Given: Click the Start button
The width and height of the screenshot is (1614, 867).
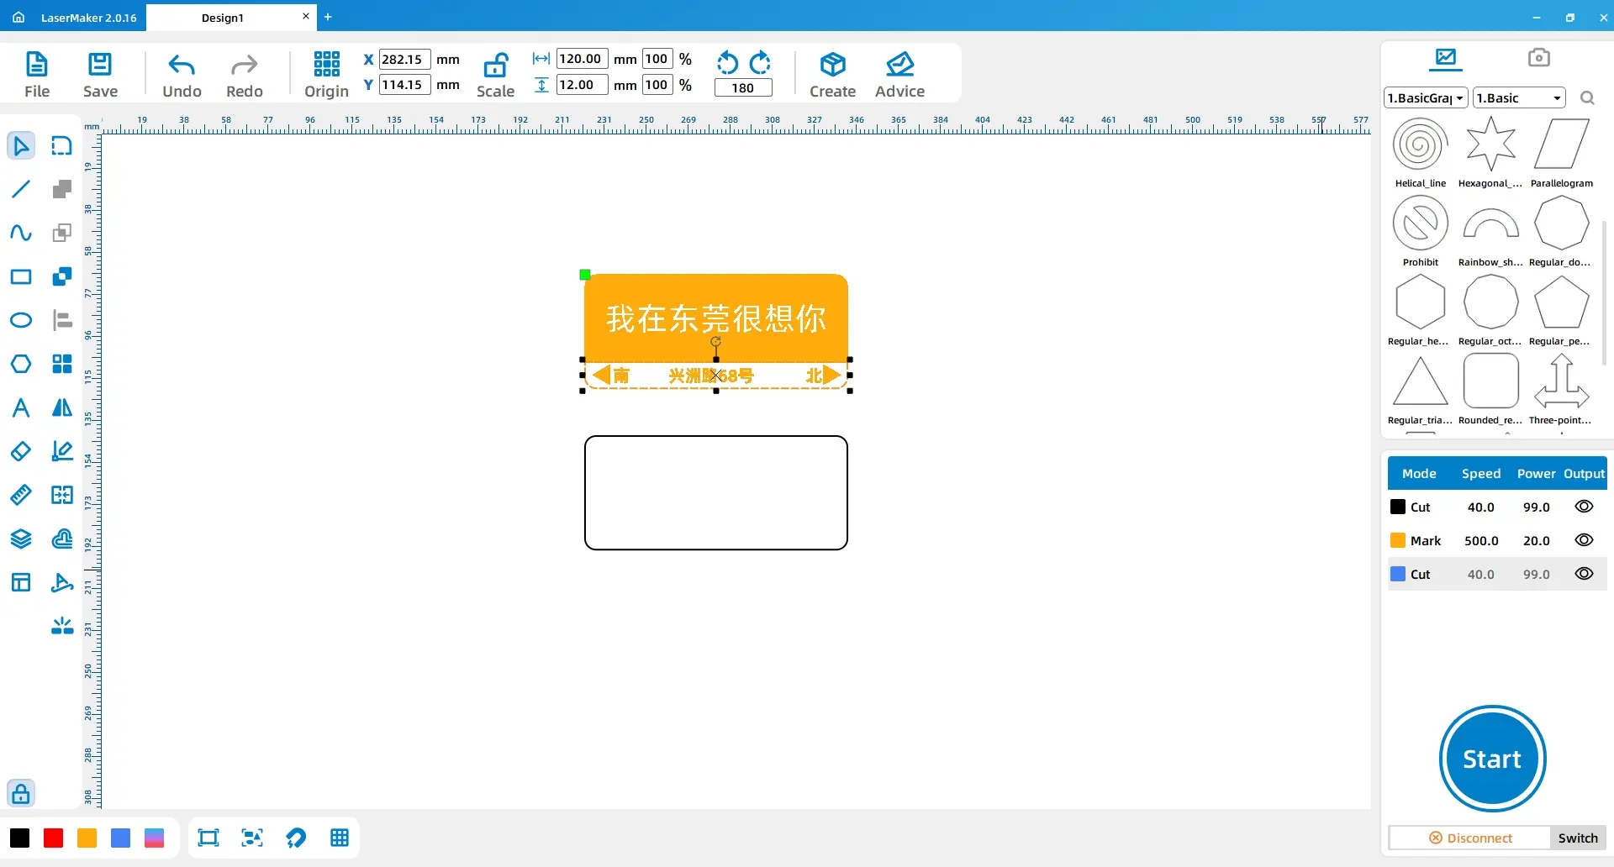Looking at the screenshot, I should click(1492, 759).
